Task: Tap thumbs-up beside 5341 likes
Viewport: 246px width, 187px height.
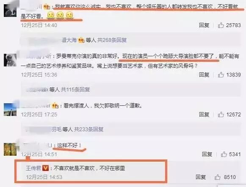Action: click(224, 154)
